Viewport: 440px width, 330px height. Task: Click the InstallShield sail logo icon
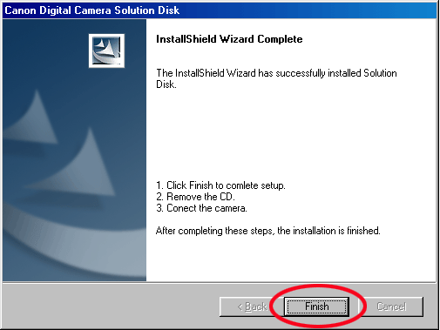106,51
